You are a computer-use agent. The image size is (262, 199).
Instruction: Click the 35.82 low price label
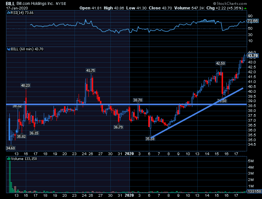point(21,136)
